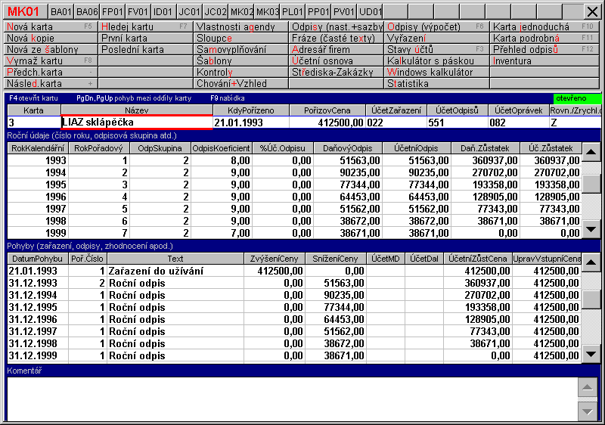Viewport: 605px width, 425px height.
Task: Open the FP01 module tab
Action: pyautogui.click(x=113, y=11)
